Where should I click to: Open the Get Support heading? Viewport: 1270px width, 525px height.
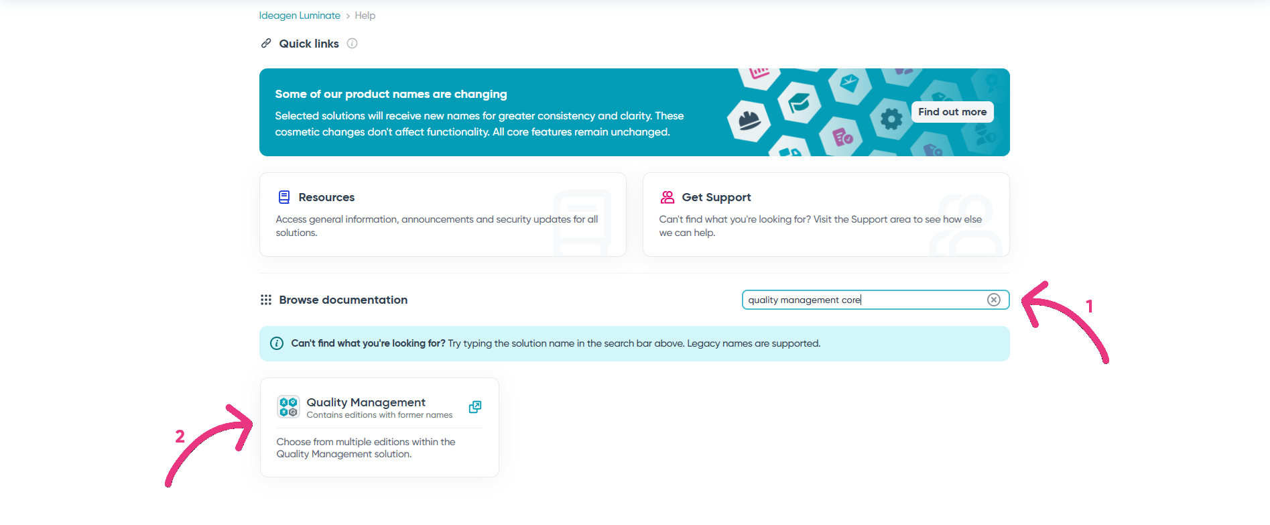pyautogui.click(x=716, y=197)
